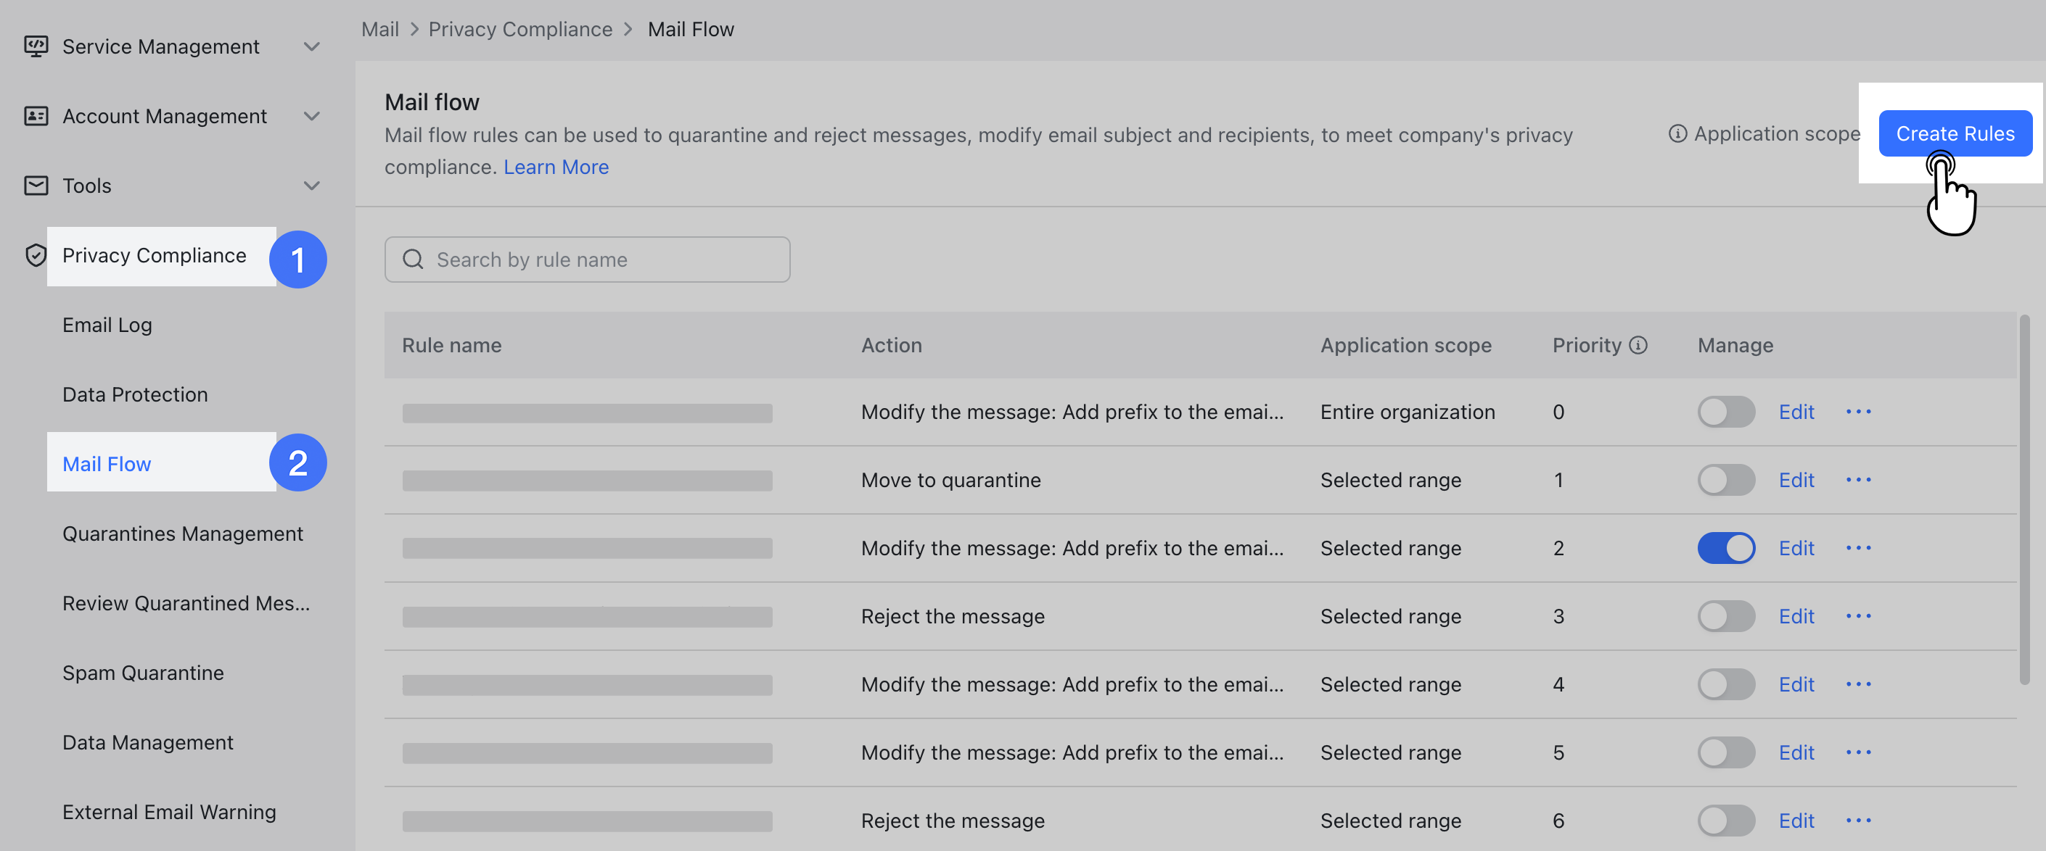Click the Application scope info icon
The height and width of the screenshot is (851, 2046).
coord(1677,134)
